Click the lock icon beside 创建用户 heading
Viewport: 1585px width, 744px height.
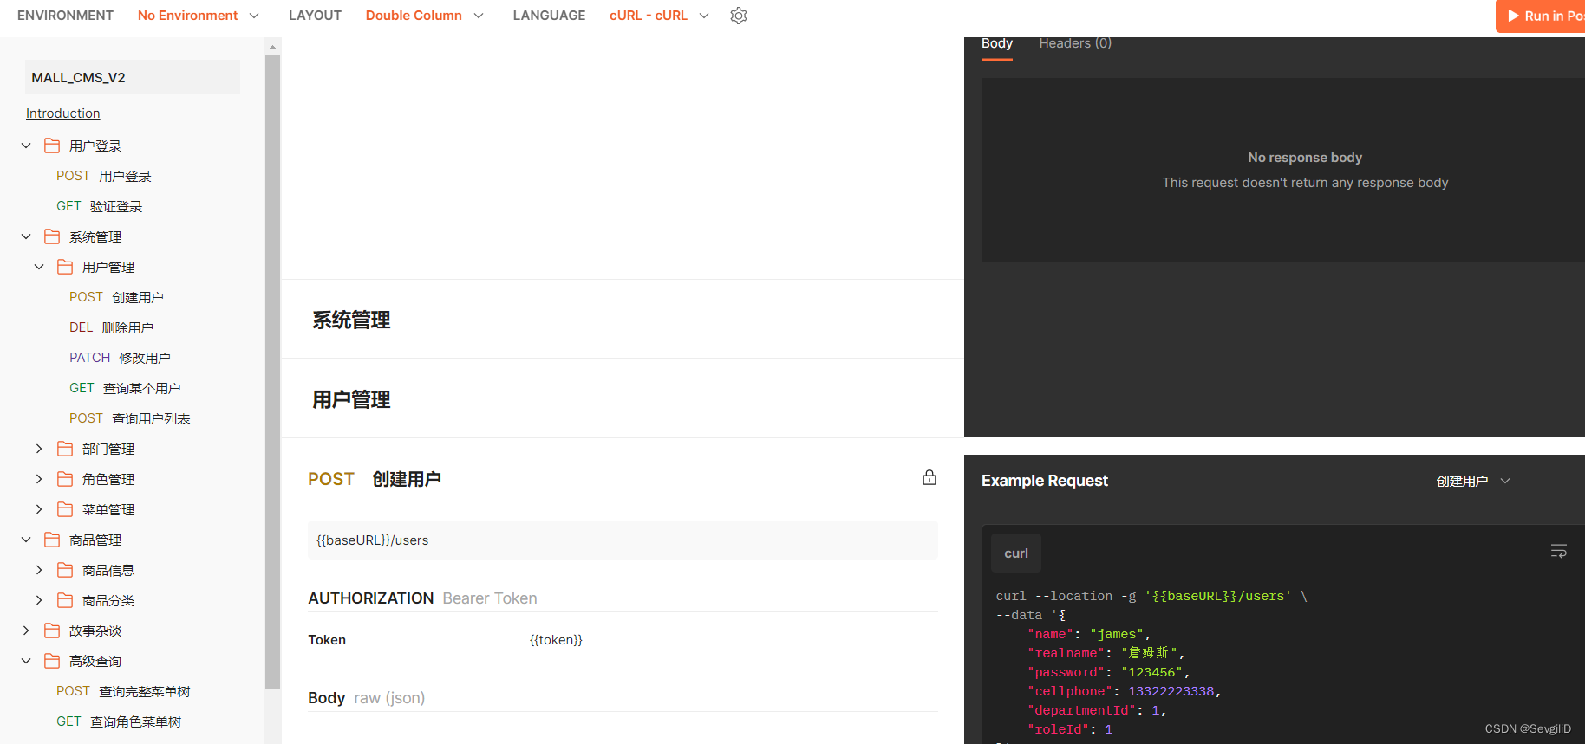pos(929,477)
